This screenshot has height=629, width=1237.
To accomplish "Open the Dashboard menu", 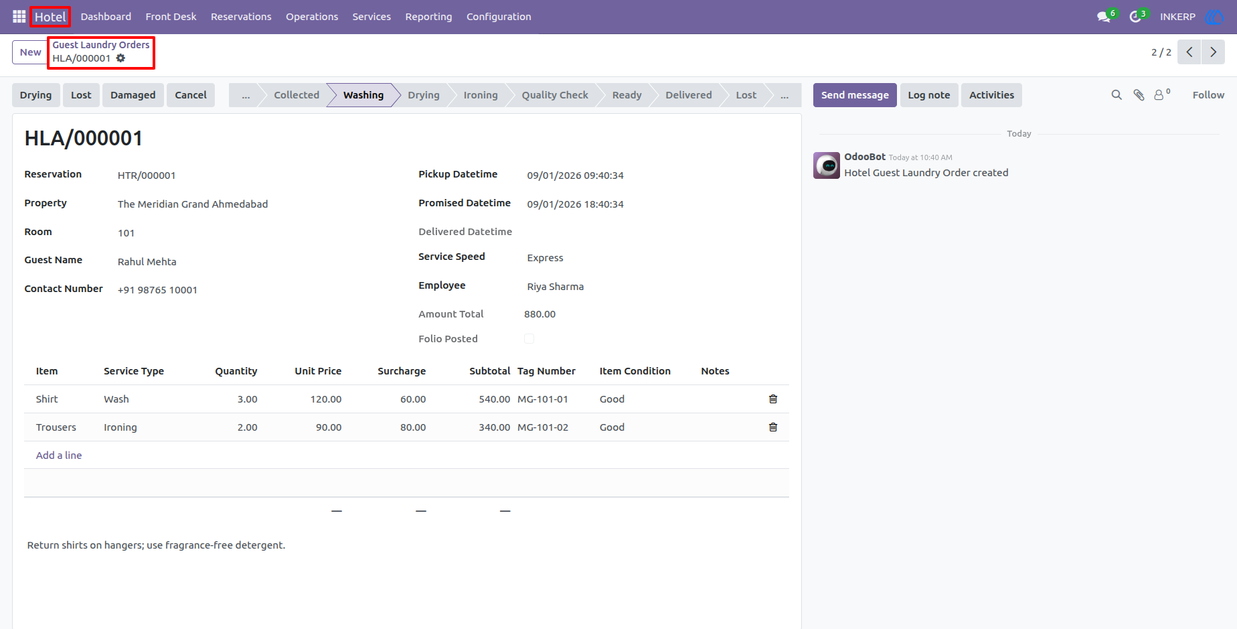I will point(106,17).
